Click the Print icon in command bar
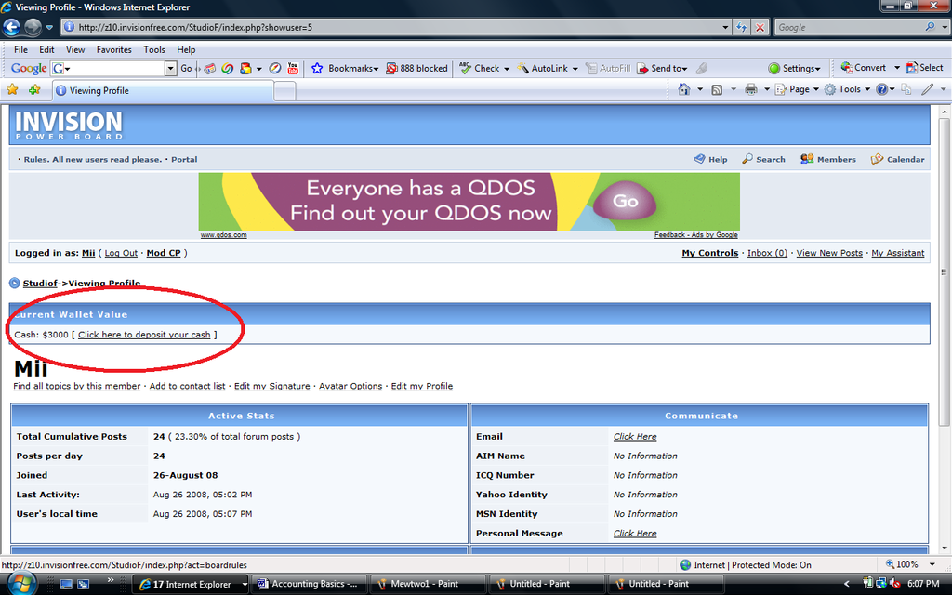The height and width of the screenshot is (595, 952). [x=750, y=89]
